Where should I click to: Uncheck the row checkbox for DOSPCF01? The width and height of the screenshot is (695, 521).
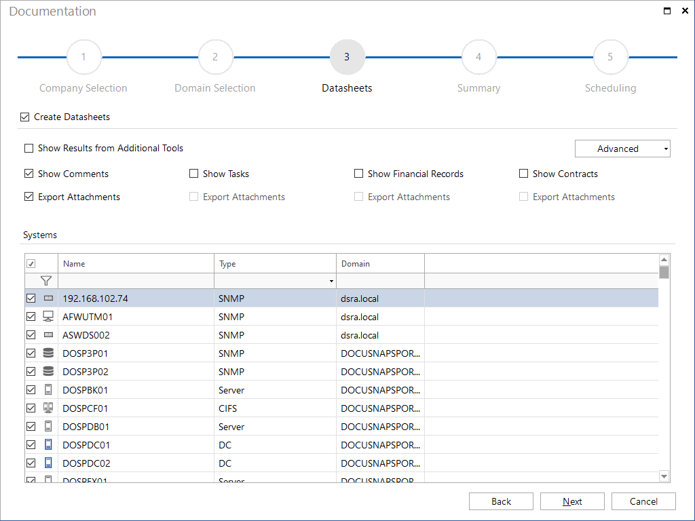point(31,408)
